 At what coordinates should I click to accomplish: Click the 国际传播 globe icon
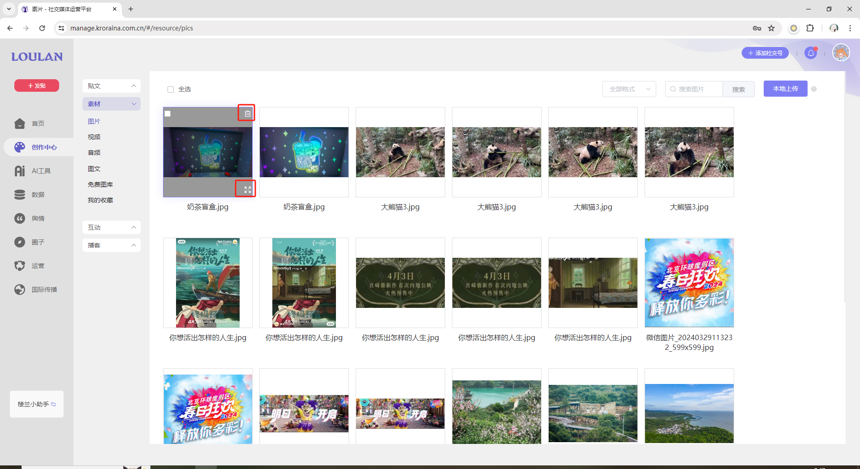(x=20, y=290)
